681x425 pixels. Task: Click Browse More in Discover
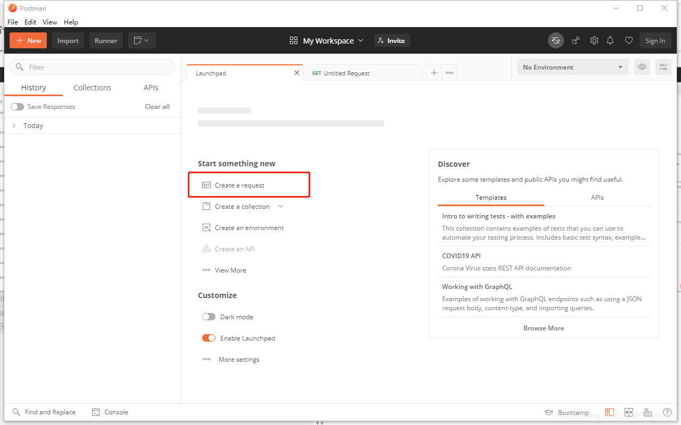pos(544,328)
